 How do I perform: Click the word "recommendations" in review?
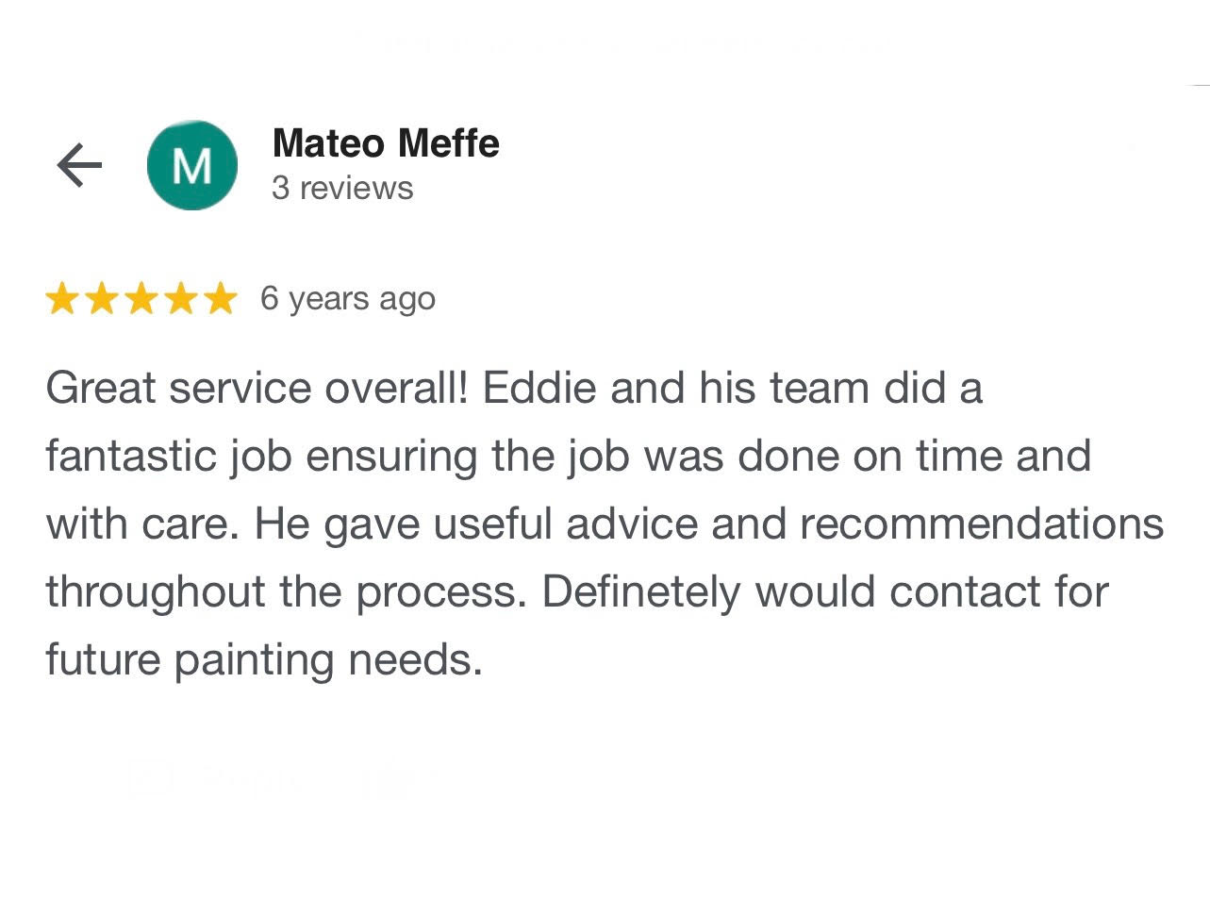pos(982,524)
